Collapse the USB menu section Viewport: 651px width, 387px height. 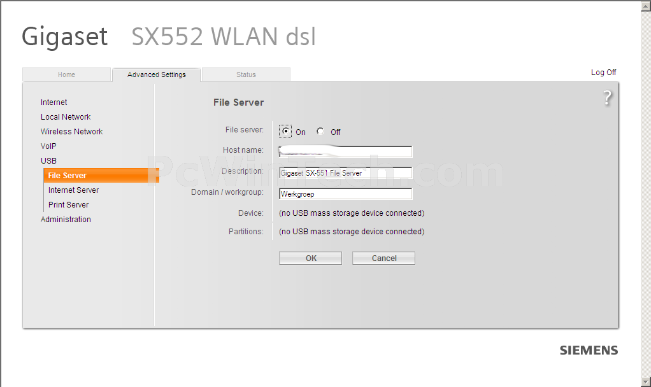[x=48, y=160]
